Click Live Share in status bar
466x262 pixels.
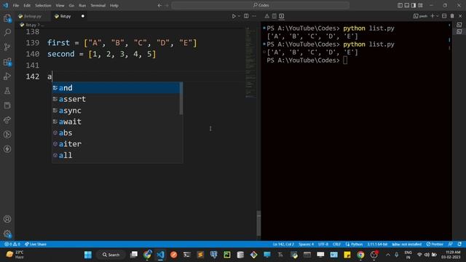click(x=36, y=245)
